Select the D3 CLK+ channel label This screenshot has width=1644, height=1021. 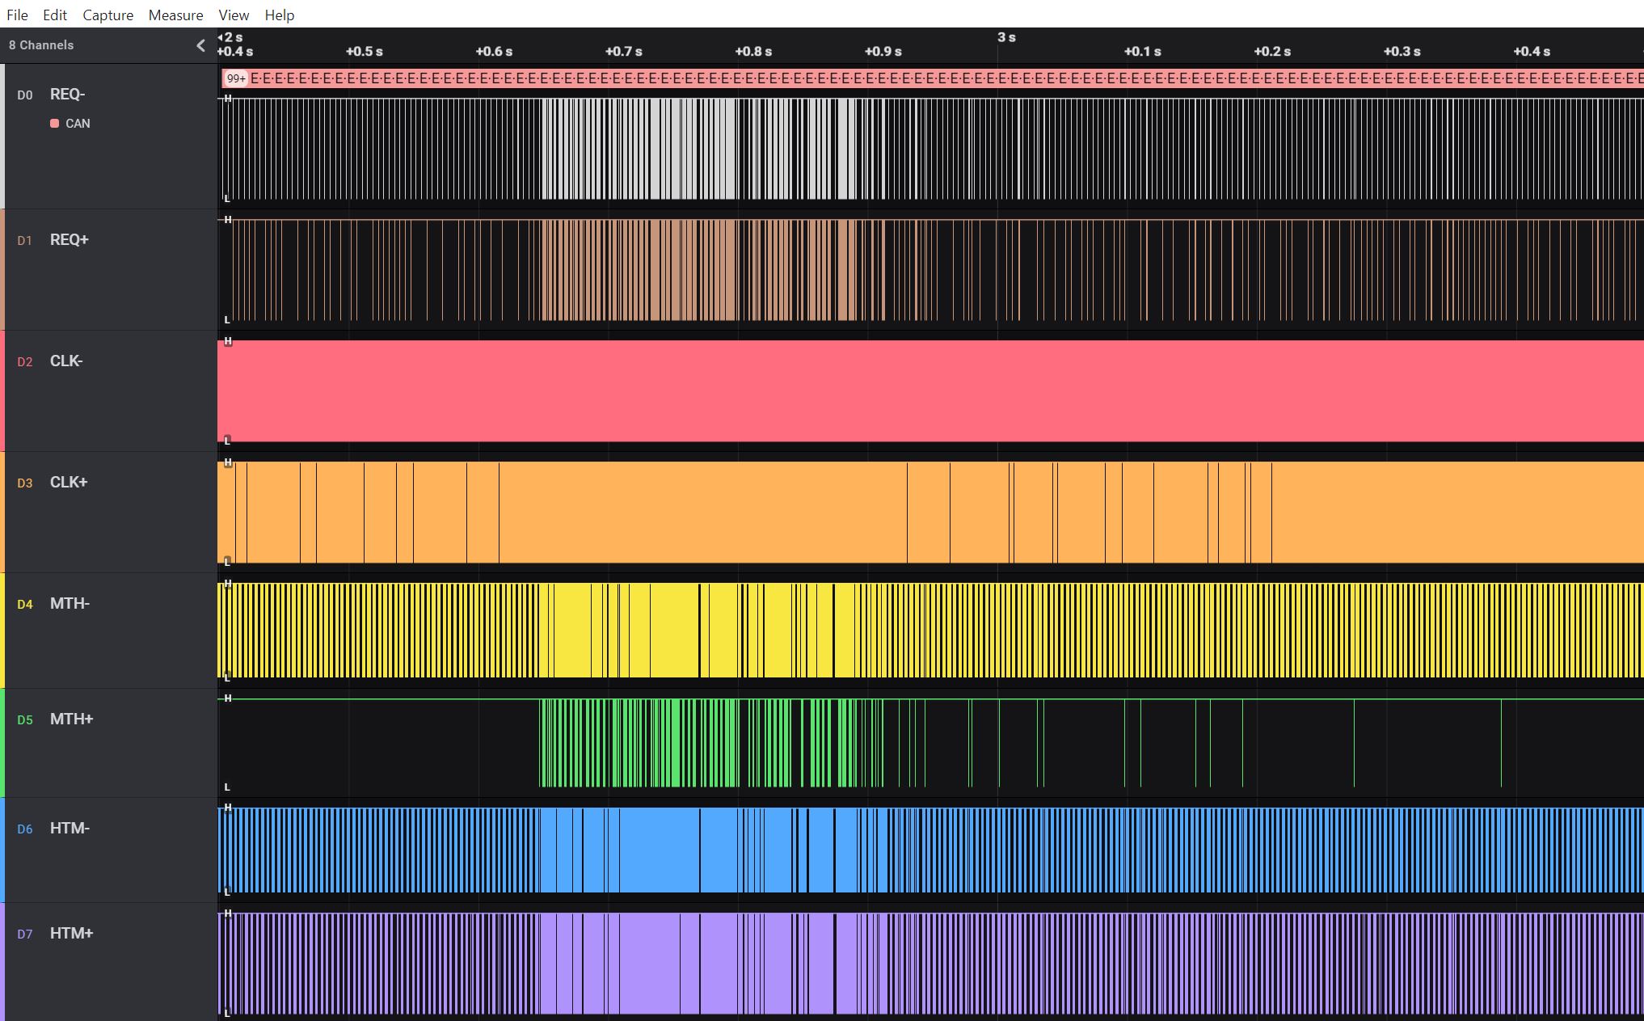(x=68, y=483)
